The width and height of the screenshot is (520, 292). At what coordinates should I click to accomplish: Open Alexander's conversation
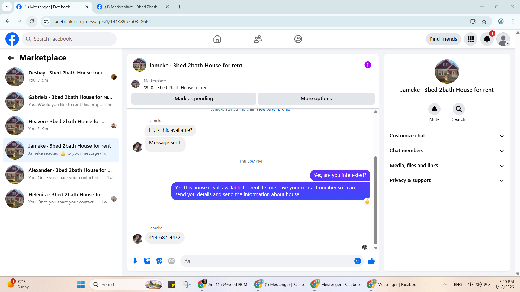point(61,174)
